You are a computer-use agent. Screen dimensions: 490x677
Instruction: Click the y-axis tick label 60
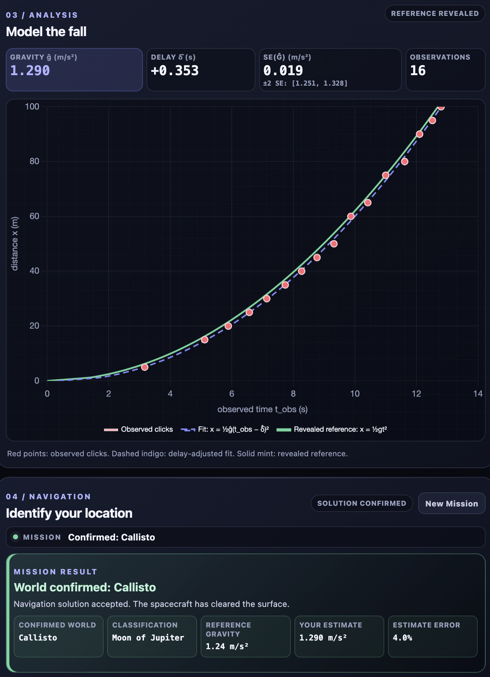34,216
